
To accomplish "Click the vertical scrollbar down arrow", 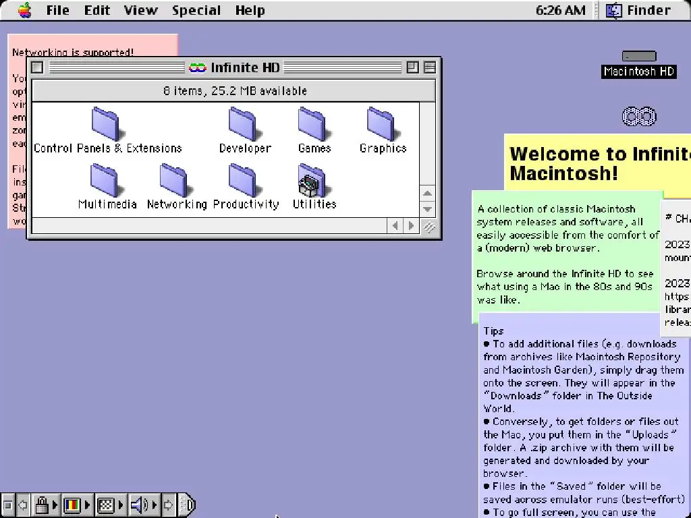I will (x=427, y=209).
